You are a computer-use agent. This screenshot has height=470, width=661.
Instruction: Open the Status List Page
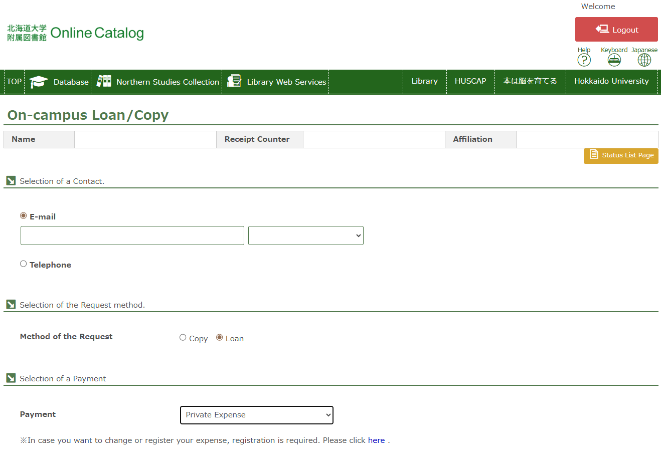[621, 155]
